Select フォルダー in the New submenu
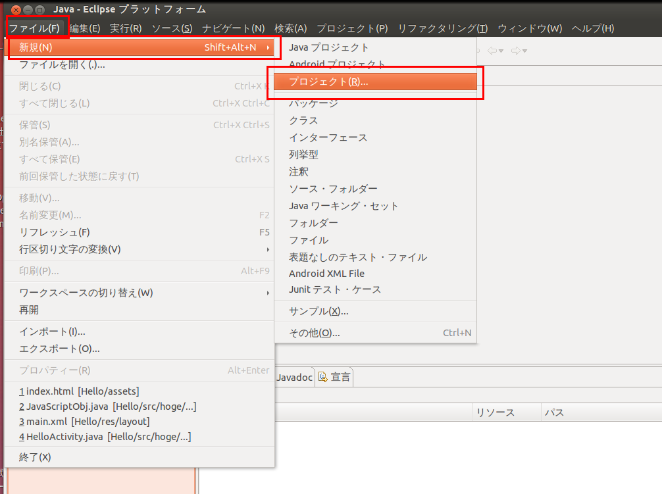The image size is (662, 494). pos(375,223)
